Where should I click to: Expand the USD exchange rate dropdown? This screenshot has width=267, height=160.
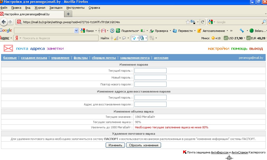244,38
